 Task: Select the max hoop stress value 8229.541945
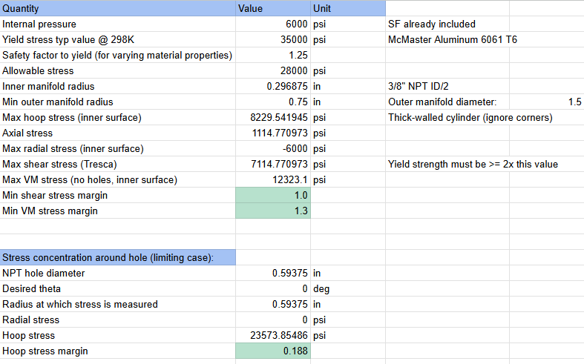pos(272,117)
